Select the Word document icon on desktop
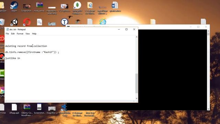The width and height of the screenshot is (220, 124). tap(115, 7)
